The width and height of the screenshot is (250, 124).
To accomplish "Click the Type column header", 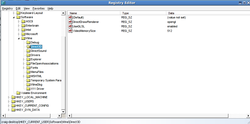I will tap(143, 13).
